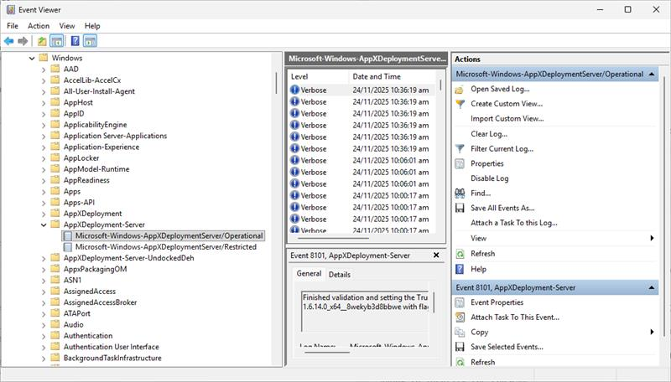
Task: Click the Event Viewer title bar app icon
Action: point(10,9)
